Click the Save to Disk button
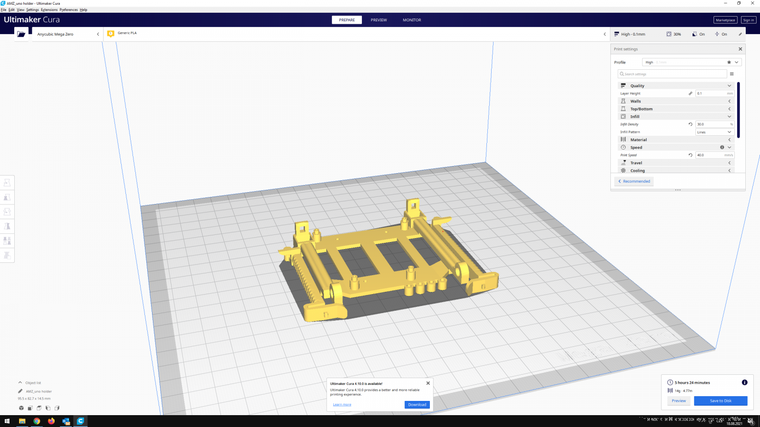This screenshot has height=427, width=760. point(720,401)
